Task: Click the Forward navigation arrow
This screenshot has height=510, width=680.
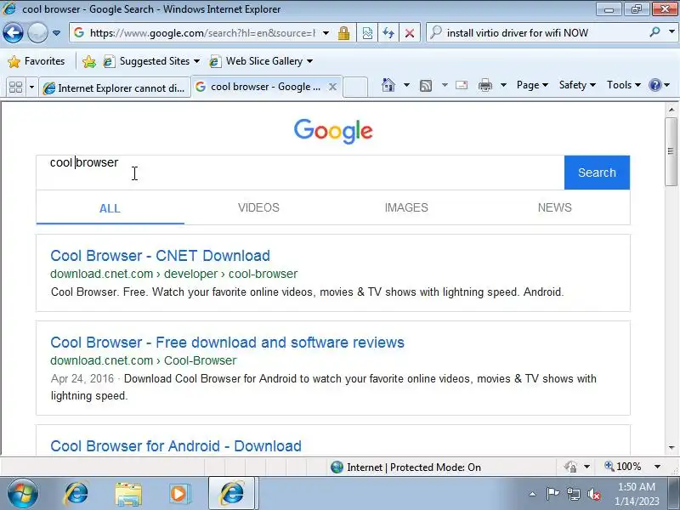Action: coord(37,32)
